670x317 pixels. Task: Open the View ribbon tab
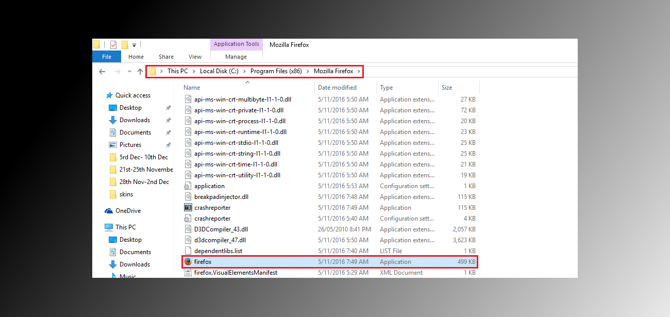pyautogui.click(x=195, y=57)
